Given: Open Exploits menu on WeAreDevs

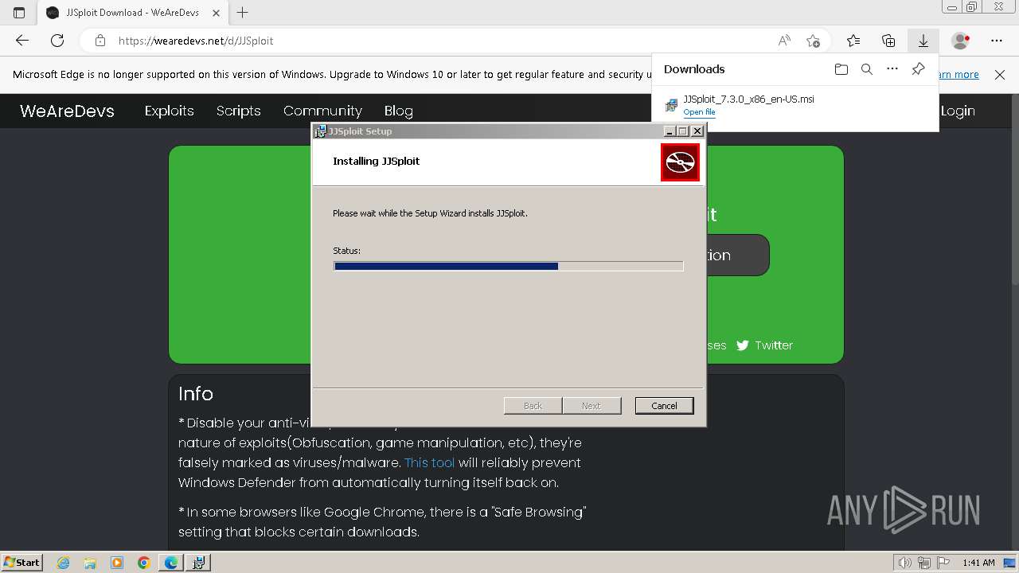Looking at the screenshot, I should [x=169, y=111].
